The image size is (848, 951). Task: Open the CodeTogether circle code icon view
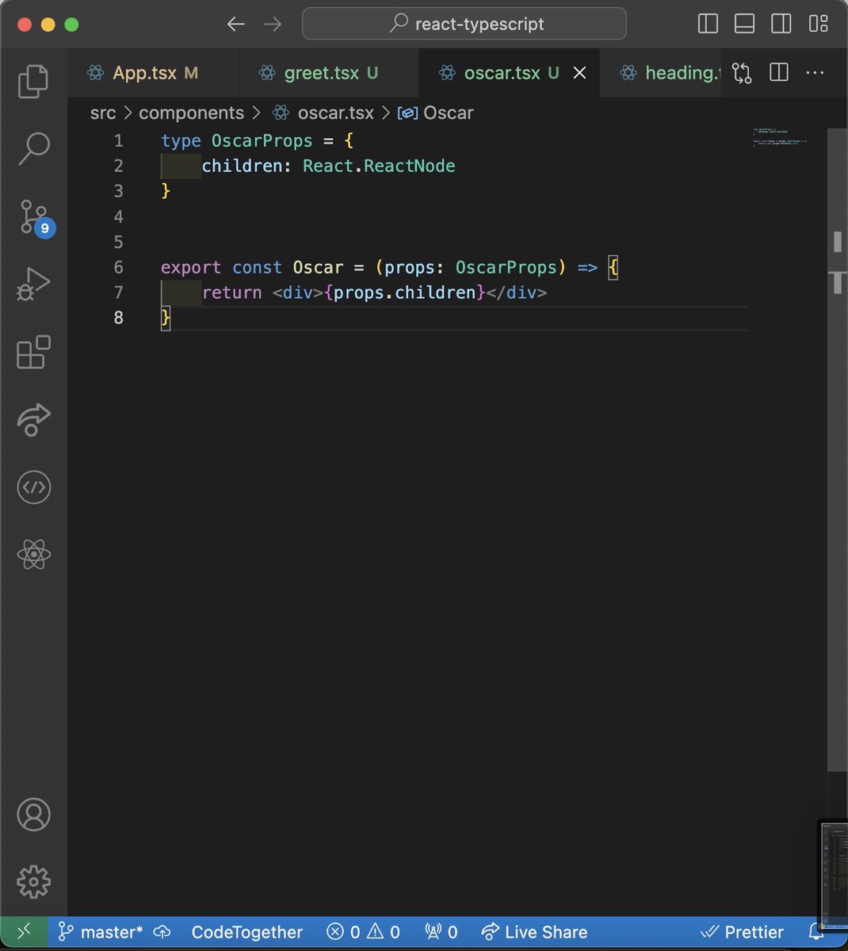(33, 487)
